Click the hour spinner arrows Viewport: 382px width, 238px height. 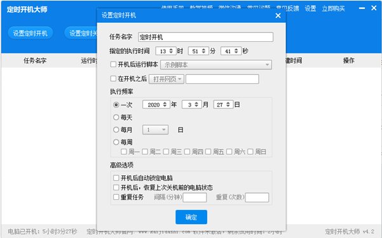pyautogui.click(x=171, y=51)
